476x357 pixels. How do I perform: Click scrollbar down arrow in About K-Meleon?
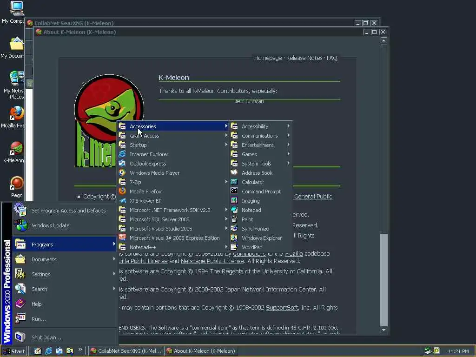(383, 330)
